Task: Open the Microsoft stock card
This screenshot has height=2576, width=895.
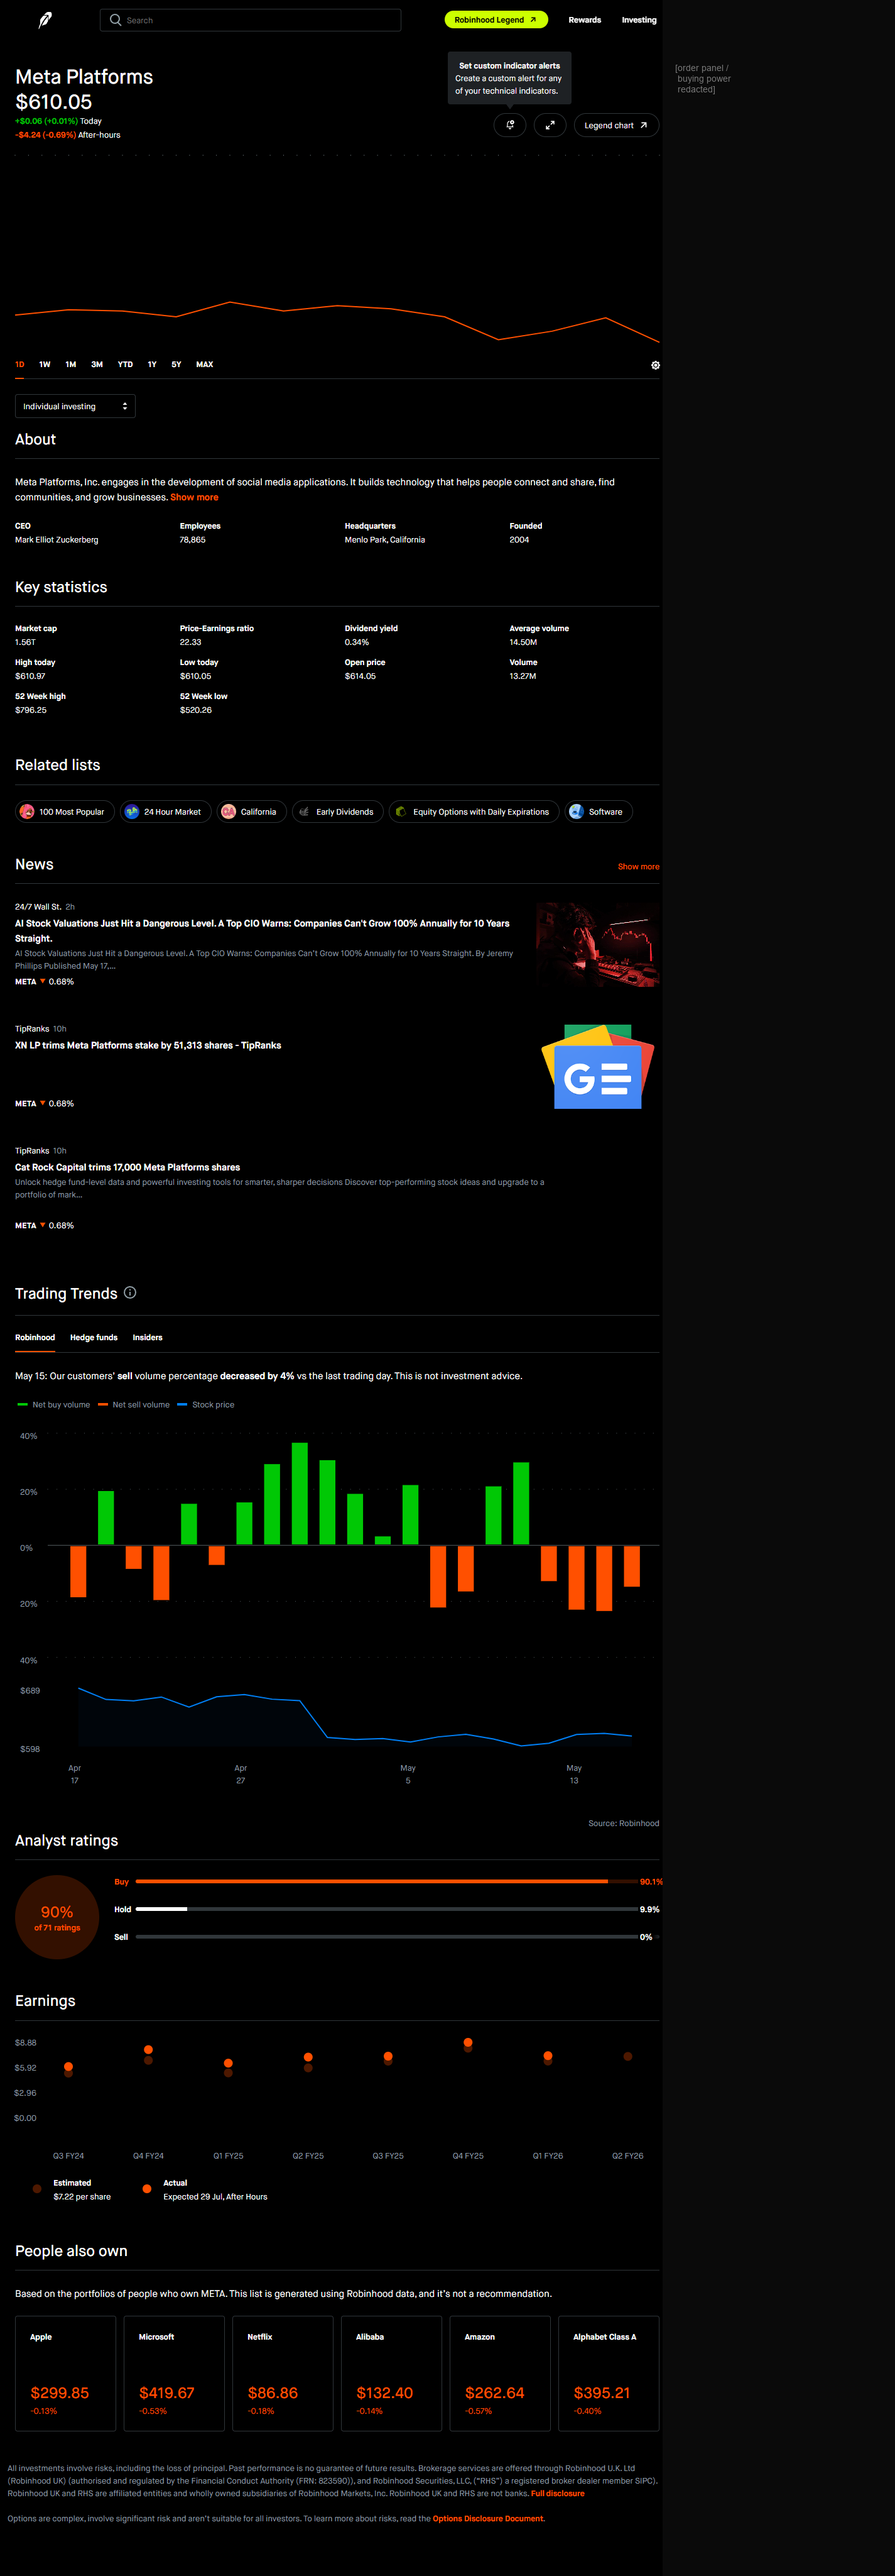Action: click(175, 2373)
